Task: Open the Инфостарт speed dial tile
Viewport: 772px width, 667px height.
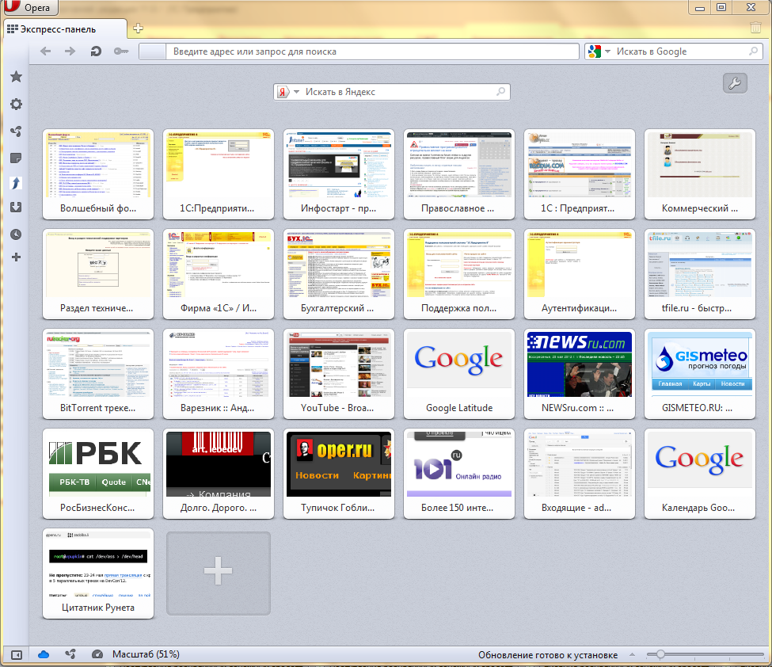Action: (339, 174)
